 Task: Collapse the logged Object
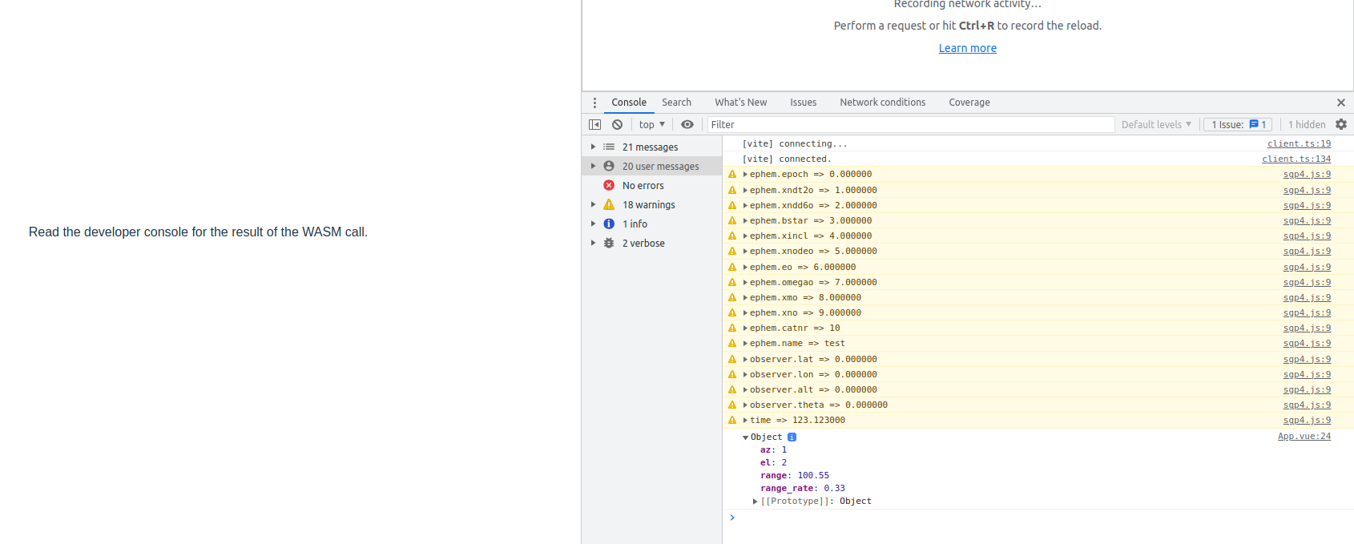pos(745,437)
